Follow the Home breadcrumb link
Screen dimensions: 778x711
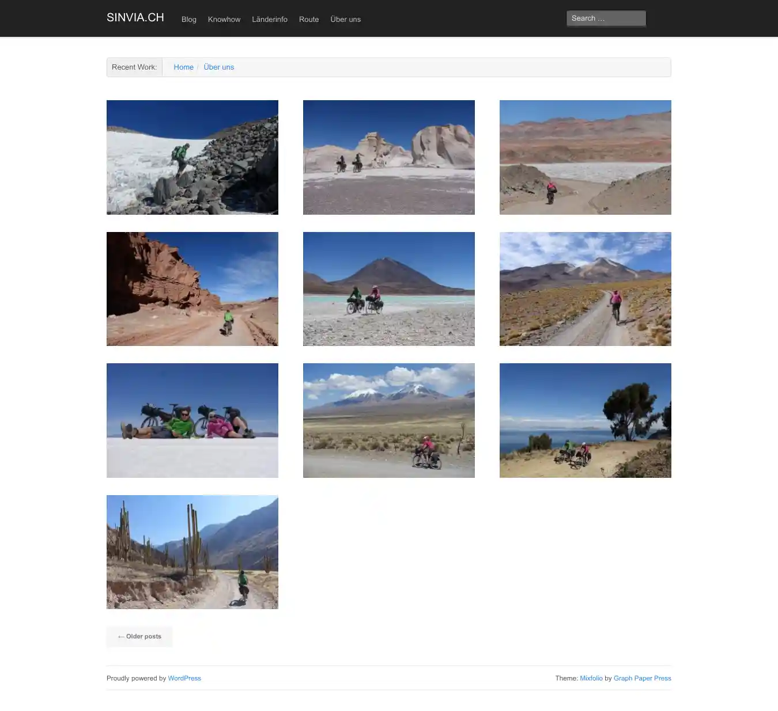(x=183, y=67)
